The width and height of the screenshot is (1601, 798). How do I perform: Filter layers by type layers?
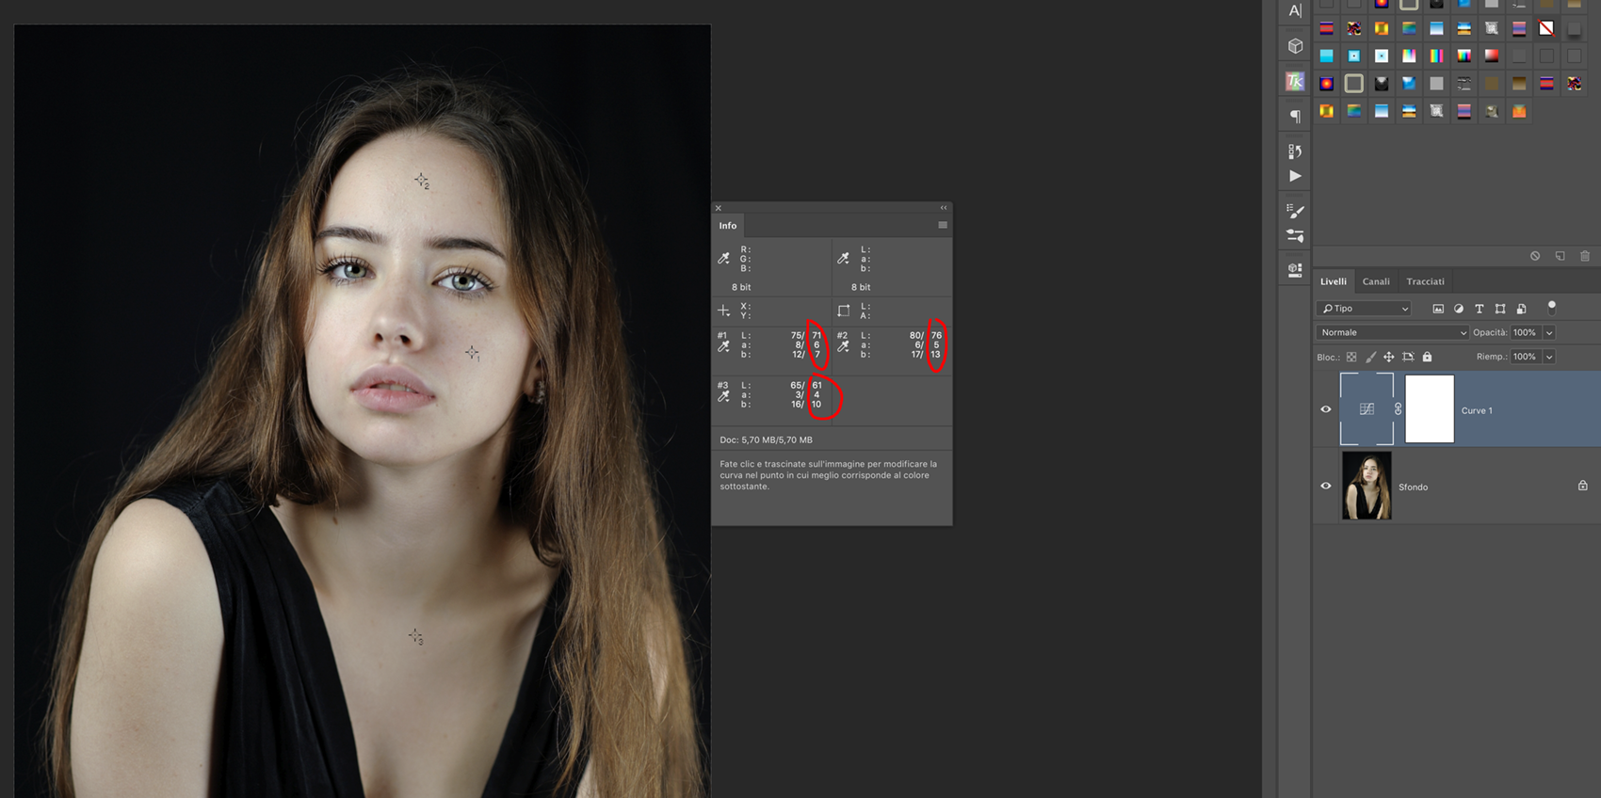pyautogui.click(x=1480, y=309)
